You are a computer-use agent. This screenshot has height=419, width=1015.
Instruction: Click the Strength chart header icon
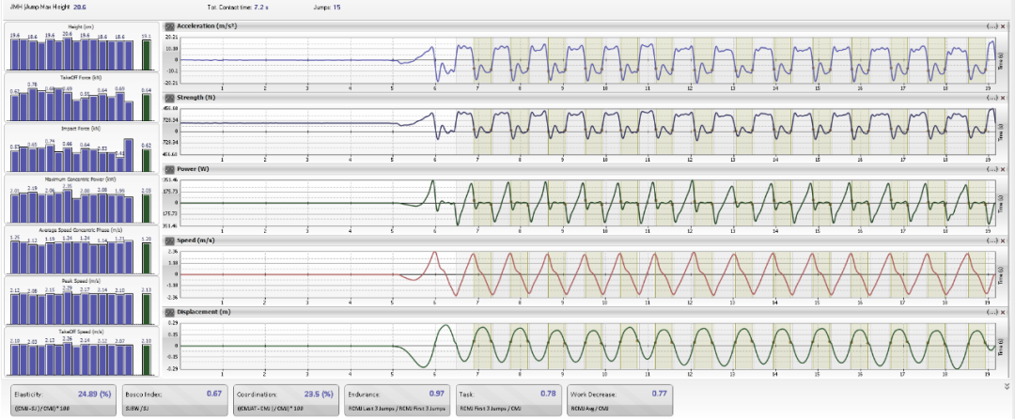[x=169, y=97]
